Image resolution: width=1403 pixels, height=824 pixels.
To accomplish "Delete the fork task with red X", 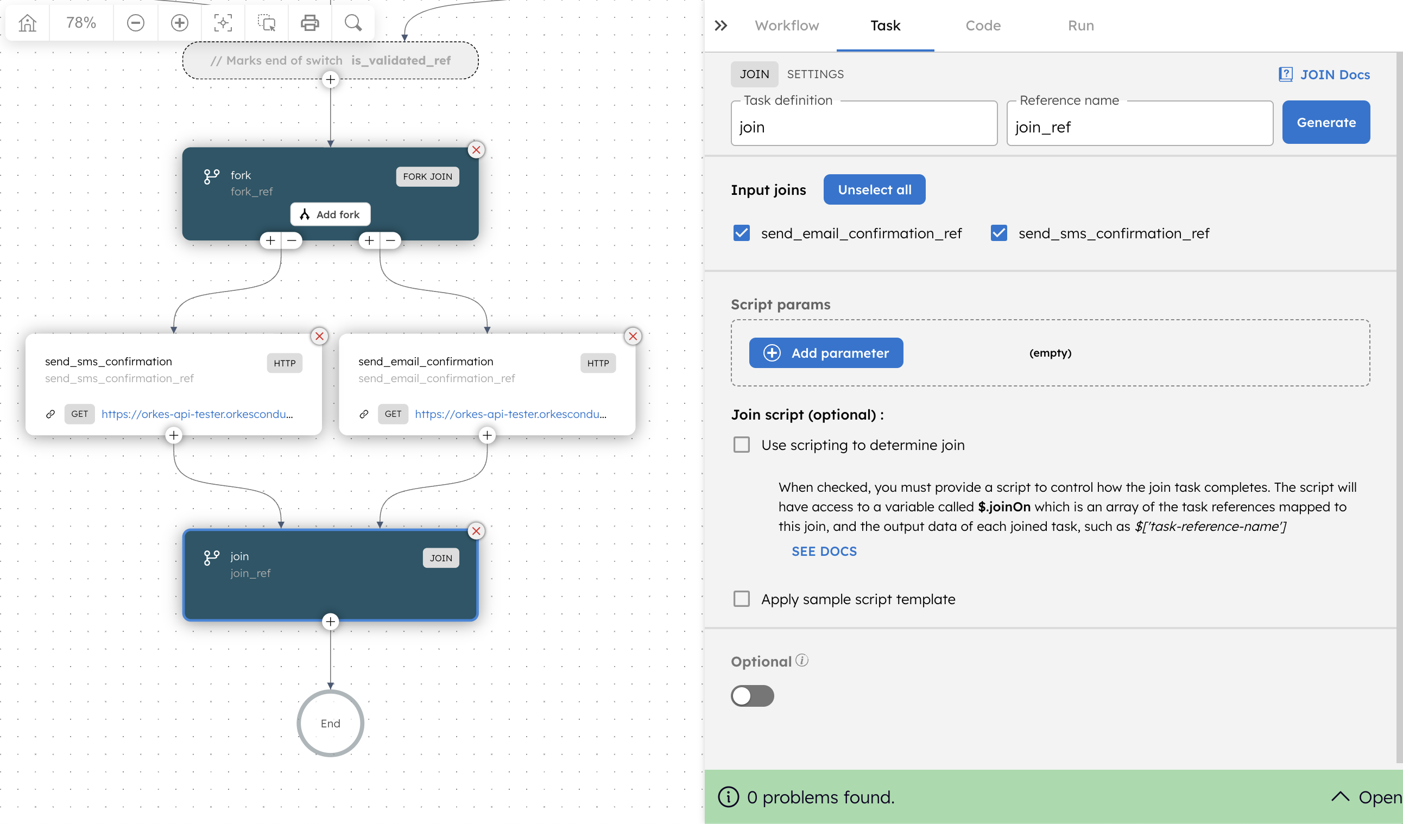I will [x=476, y=150].
